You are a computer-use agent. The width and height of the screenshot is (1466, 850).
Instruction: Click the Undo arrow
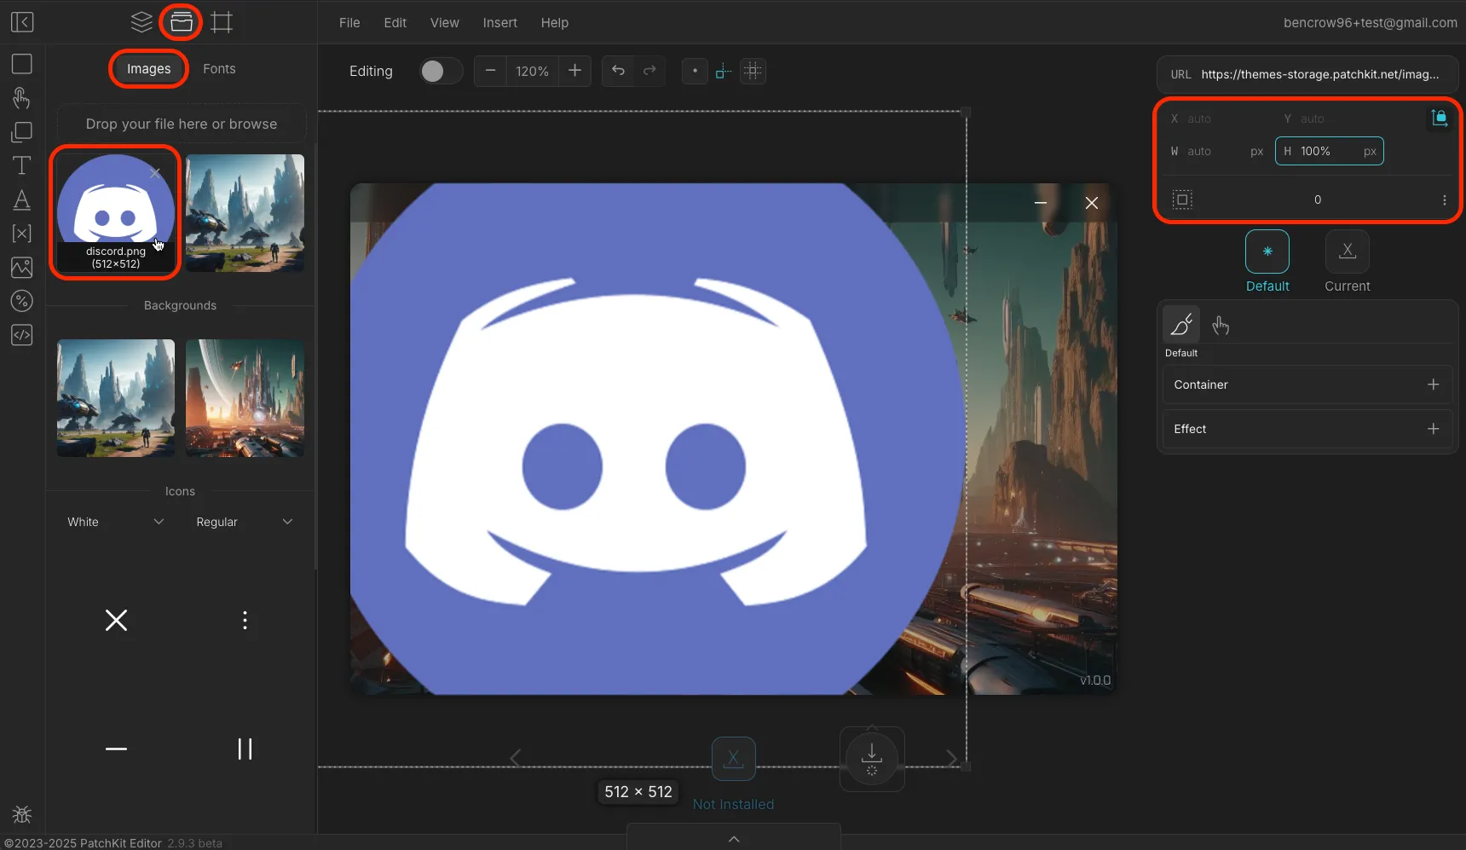point(619,71)
